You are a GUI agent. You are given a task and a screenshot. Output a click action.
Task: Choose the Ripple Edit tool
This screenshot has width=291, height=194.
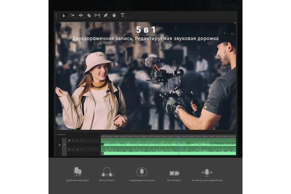[81, 15]
